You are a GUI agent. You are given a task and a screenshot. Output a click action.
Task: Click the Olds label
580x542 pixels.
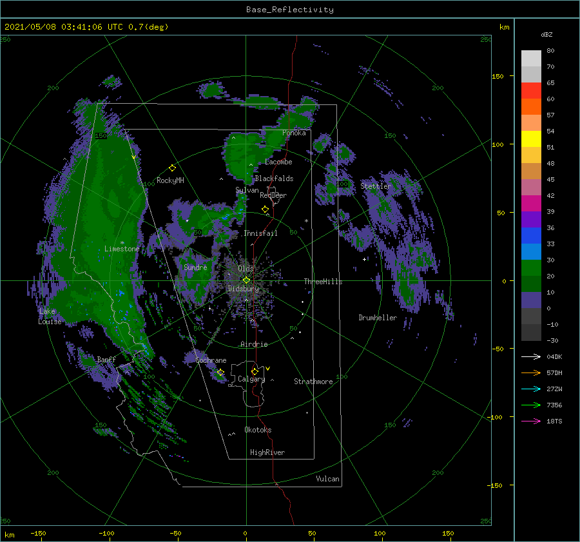pos(246,269)
